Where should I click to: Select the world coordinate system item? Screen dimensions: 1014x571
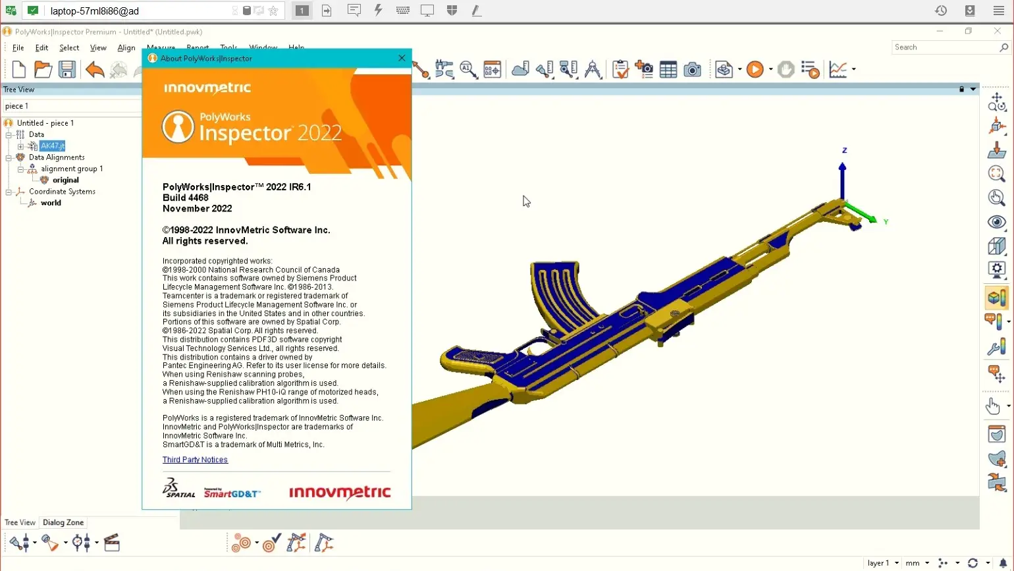click(x=51, y=203)
